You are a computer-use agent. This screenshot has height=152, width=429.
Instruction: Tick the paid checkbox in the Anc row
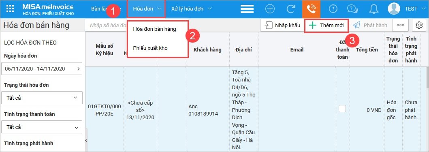click(x=342, y=109)
